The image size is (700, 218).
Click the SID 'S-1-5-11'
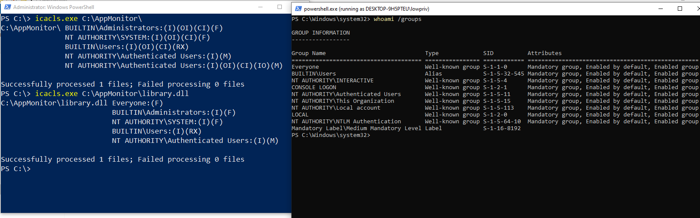[x=497, y=94]
